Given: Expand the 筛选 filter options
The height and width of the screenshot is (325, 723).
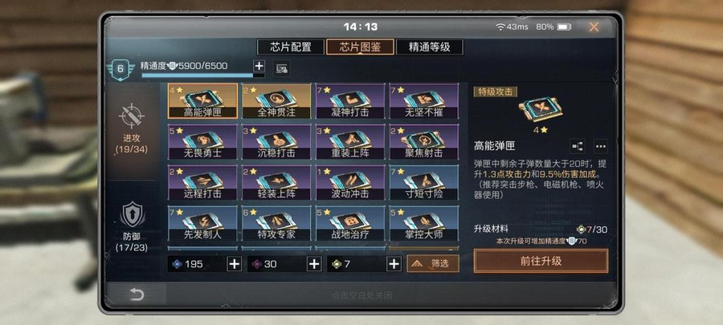Looking at the screenshot, I should pyautogui.click(x=433, y=264).
